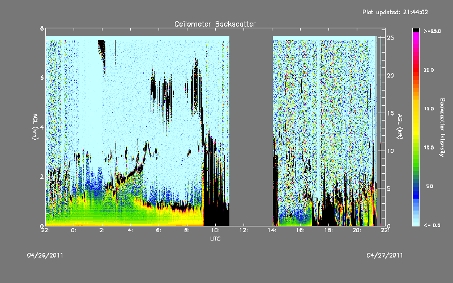Click the 'Backscatter Intensity' colorbar label
Screen dimensions: 453x283
tap(442, 127)
